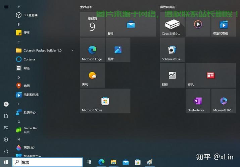
Task: Open the 天气 weather tile
Action: (x=92, y=75)
